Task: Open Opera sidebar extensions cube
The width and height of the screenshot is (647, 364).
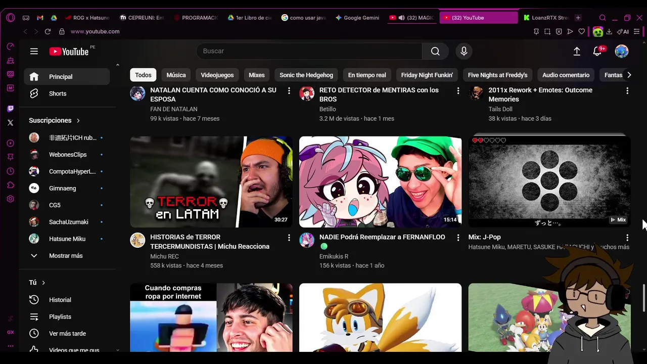Action: pyautogui.click(x=11, y=185)
